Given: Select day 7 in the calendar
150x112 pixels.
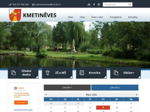Looking at the screenshot, I should [x=78, y=108].
